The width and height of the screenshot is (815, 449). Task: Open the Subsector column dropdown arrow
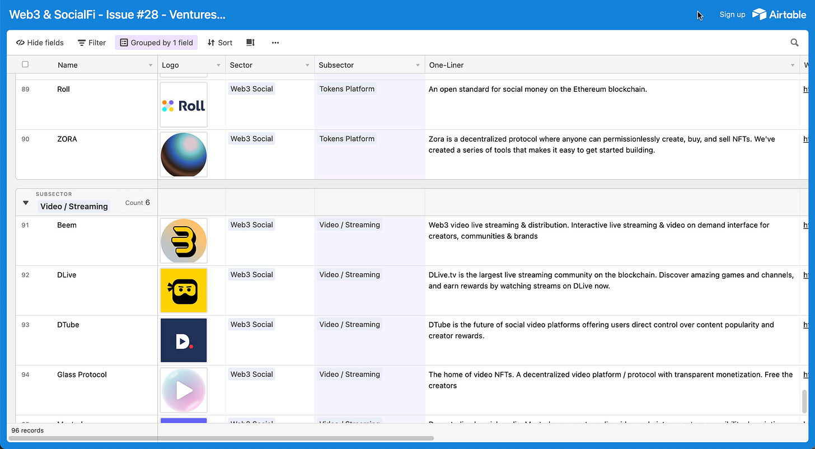pos(418,66)
